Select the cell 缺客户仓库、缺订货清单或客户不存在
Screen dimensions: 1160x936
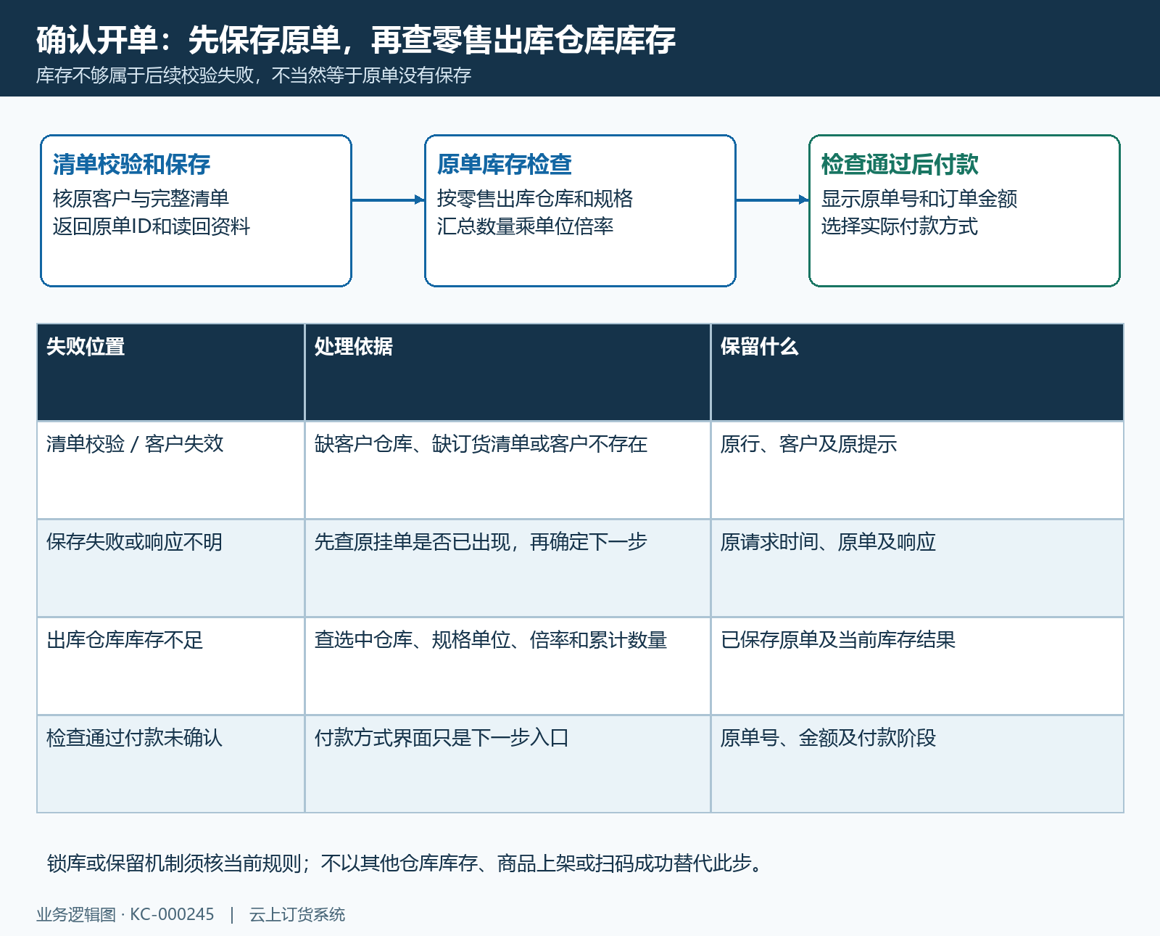coord(507,470)
